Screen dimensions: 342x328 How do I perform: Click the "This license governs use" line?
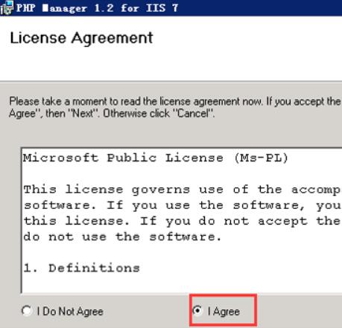(x=182, y=190)
